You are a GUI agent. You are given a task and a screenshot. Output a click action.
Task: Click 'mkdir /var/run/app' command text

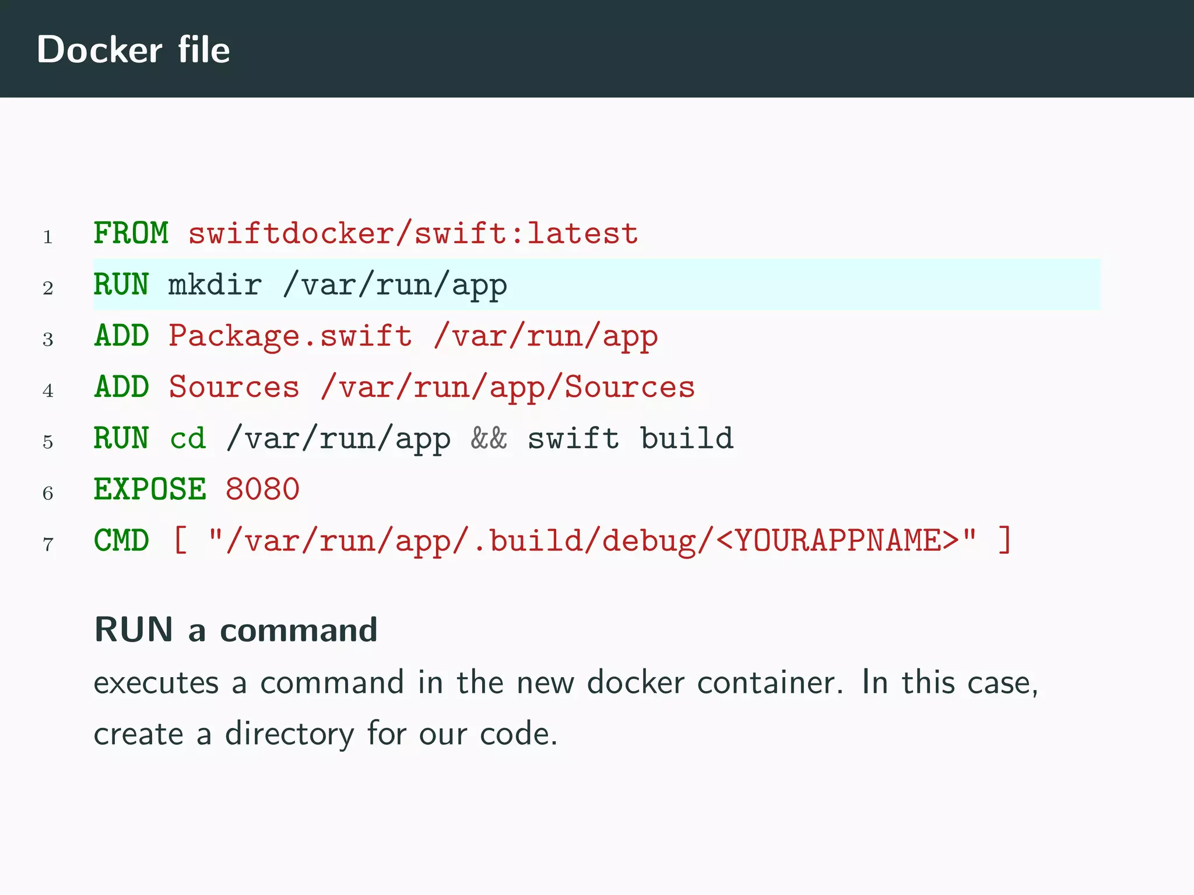pyautogui.click(x=337, y=286)
